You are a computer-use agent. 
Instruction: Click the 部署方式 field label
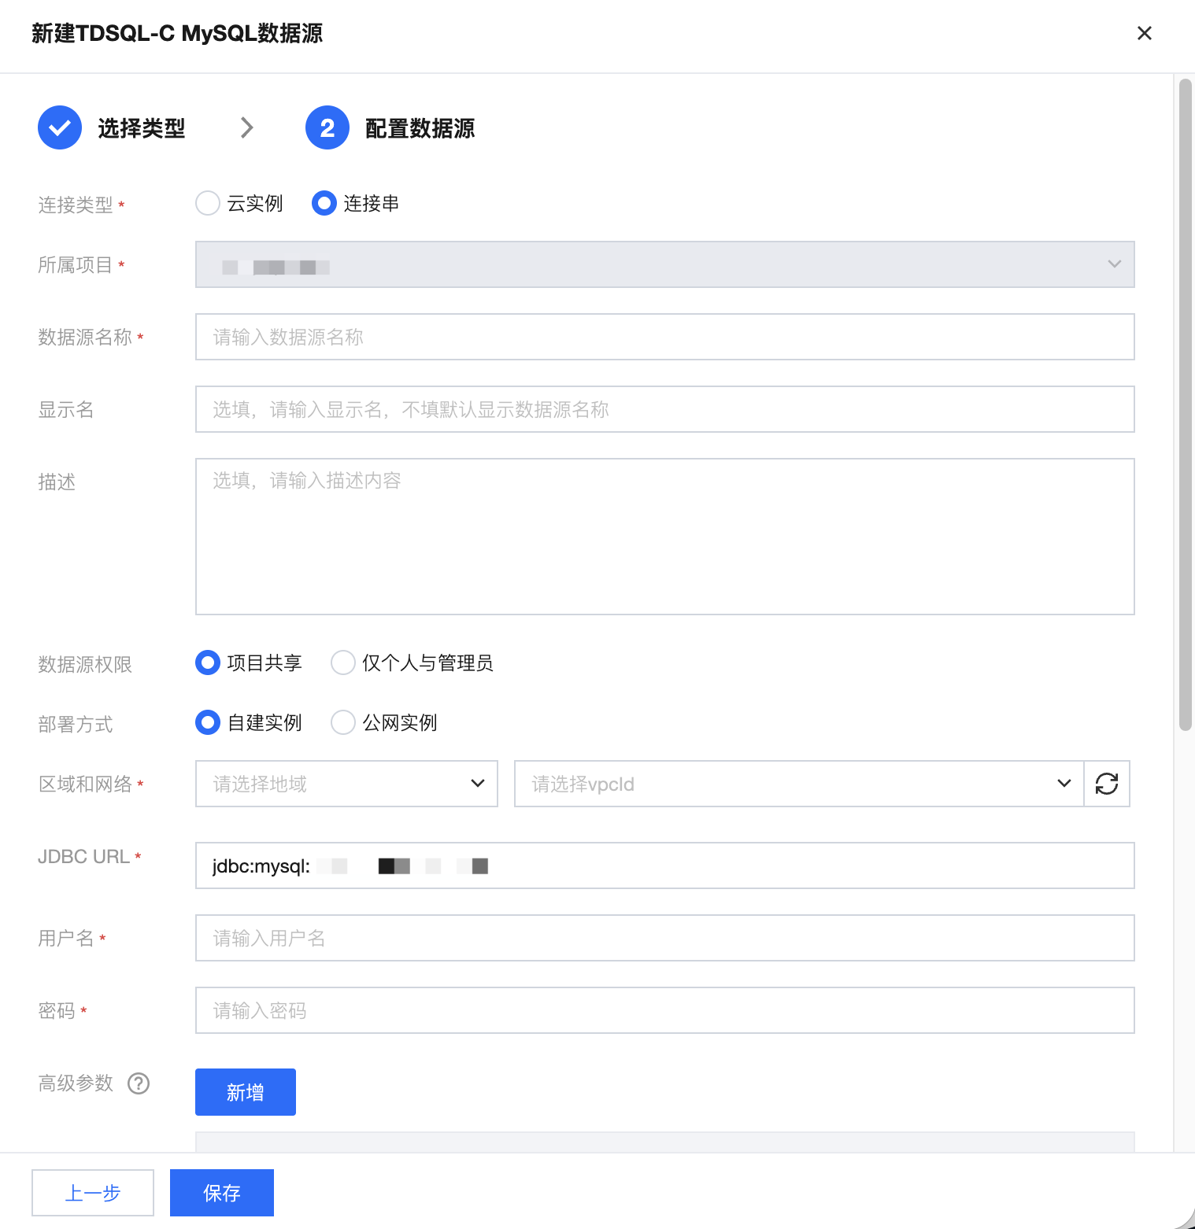pyautogui.click(x=76, y=725)
